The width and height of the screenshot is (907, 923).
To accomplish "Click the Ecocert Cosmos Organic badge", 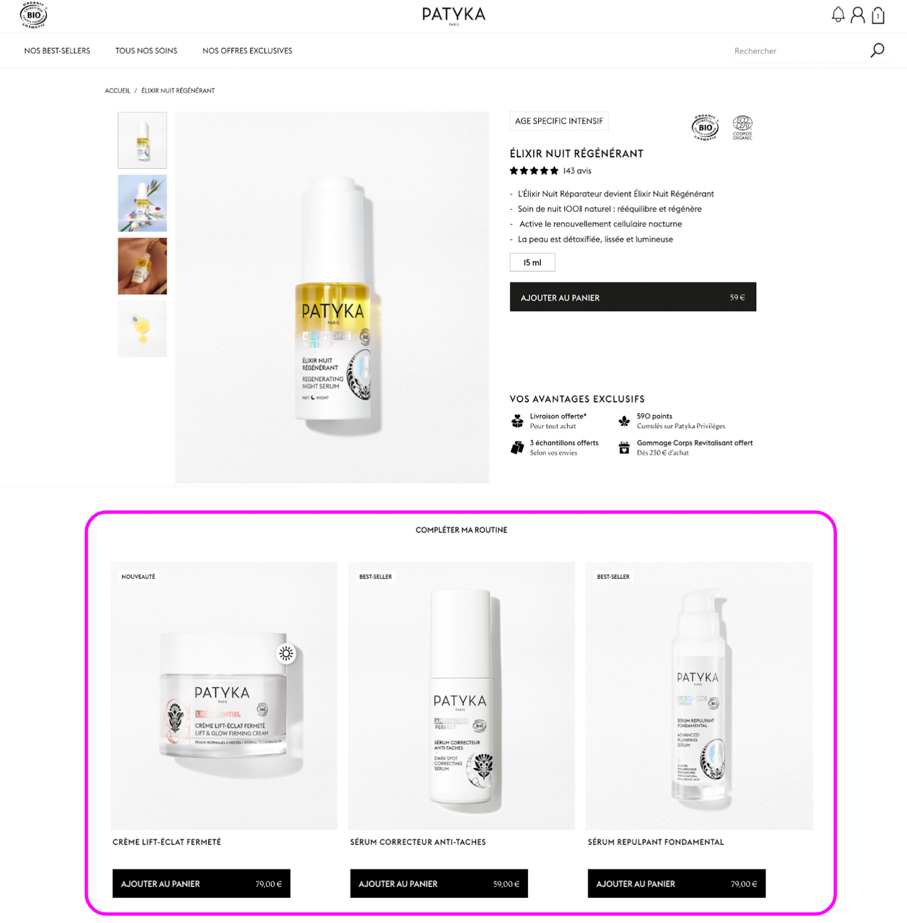I will [742, 128].
